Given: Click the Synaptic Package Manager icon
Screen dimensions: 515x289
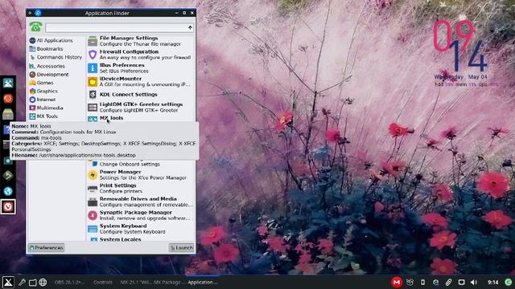Looking at the screenshot, I should click(93, 215).
